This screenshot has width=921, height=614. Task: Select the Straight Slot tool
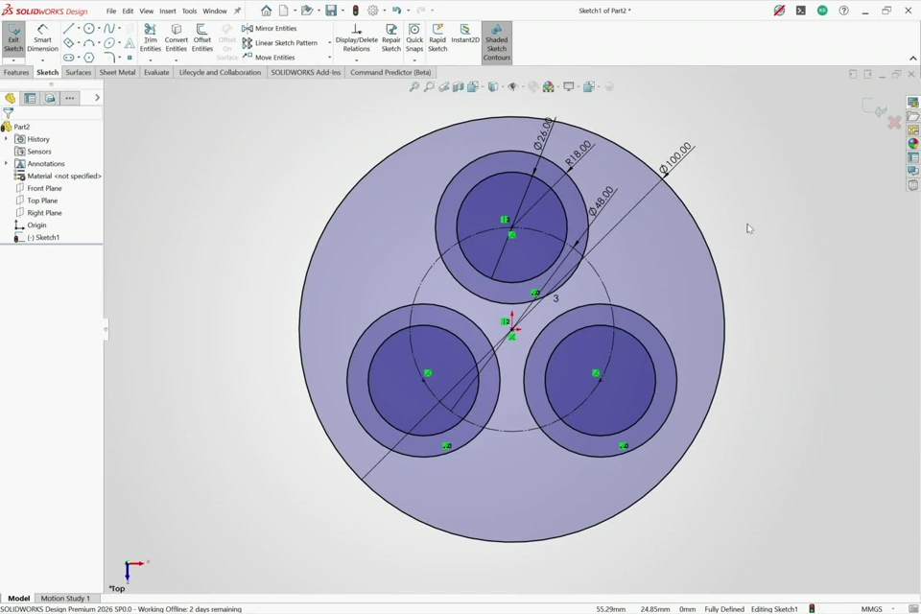[x=69, y=58]
